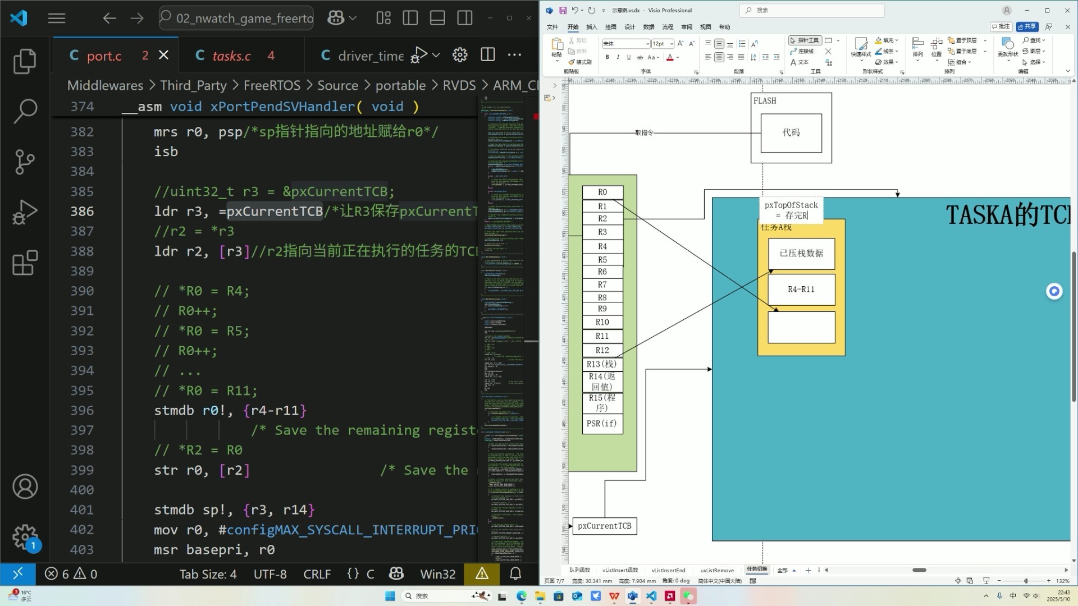Viewport: 1078px width, 606px height.
Task: Open the Search view in VS Code
Action: point(25,111)
